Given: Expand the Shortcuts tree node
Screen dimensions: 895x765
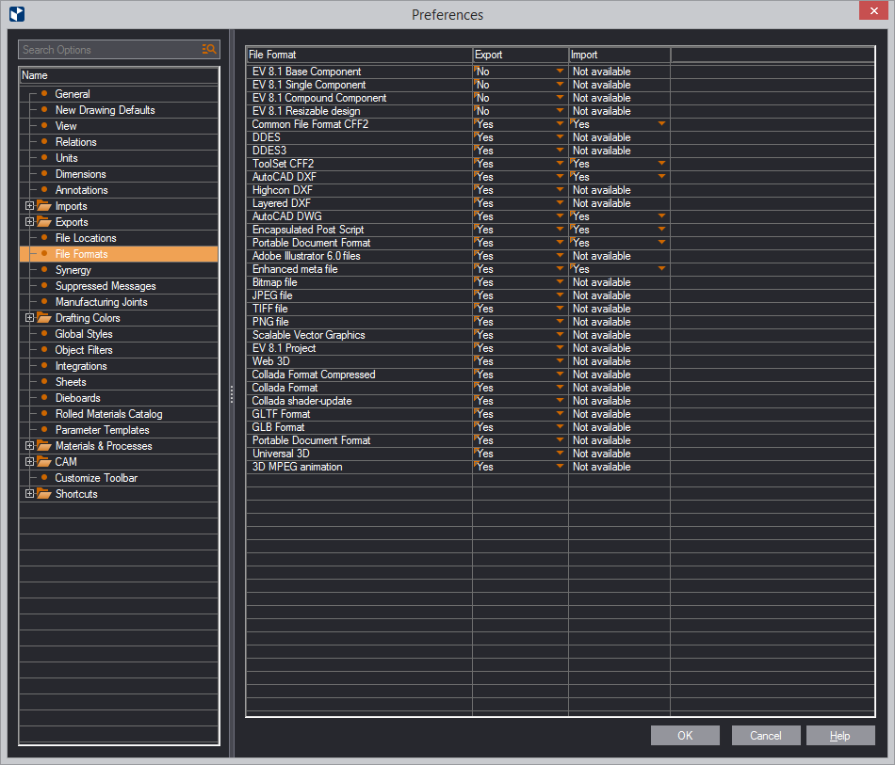Looking at the screenshot, I should [x=30, y=494].
